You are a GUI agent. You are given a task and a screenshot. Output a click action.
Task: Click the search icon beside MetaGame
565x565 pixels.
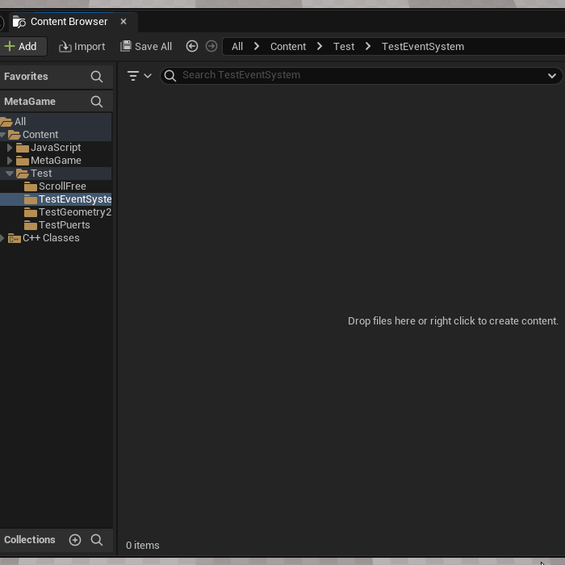(97, 102)
